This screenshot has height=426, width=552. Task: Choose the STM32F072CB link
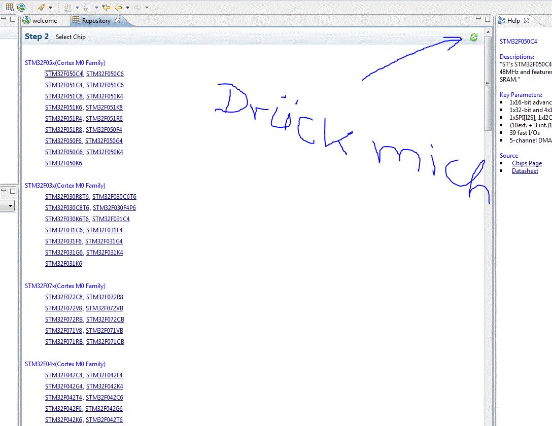point(105,319)
